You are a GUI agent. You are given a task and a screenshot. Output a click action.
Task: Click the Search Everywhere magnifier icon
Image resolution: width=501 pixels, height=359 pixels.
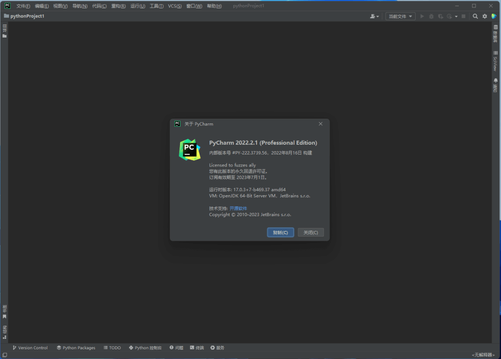(x=475, y=16)
